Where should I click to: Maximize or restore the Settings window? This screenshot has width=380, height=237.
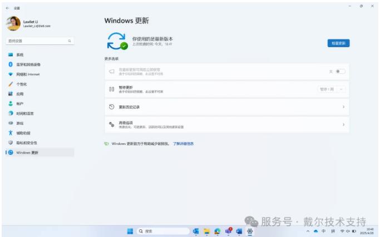pyautogui.click(x=361, y=6)
